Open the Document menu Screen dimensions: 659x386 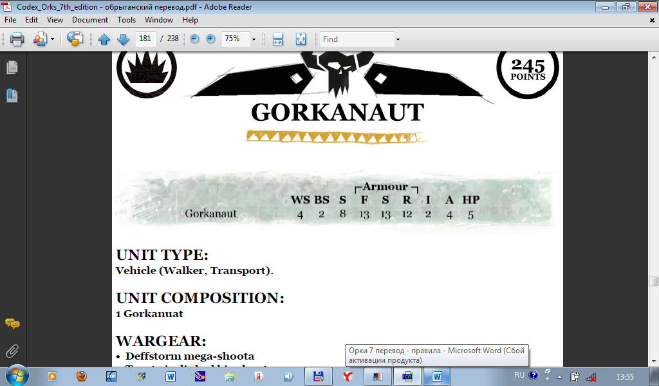tap(90, 20)
